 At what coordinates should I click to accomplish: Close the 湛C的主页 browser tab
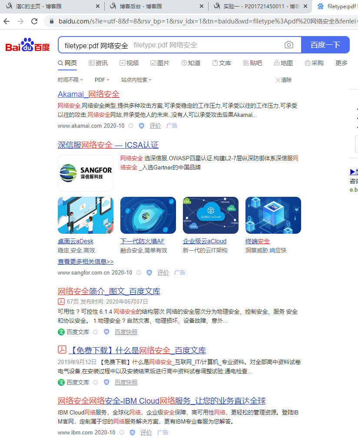click(98, 6)
